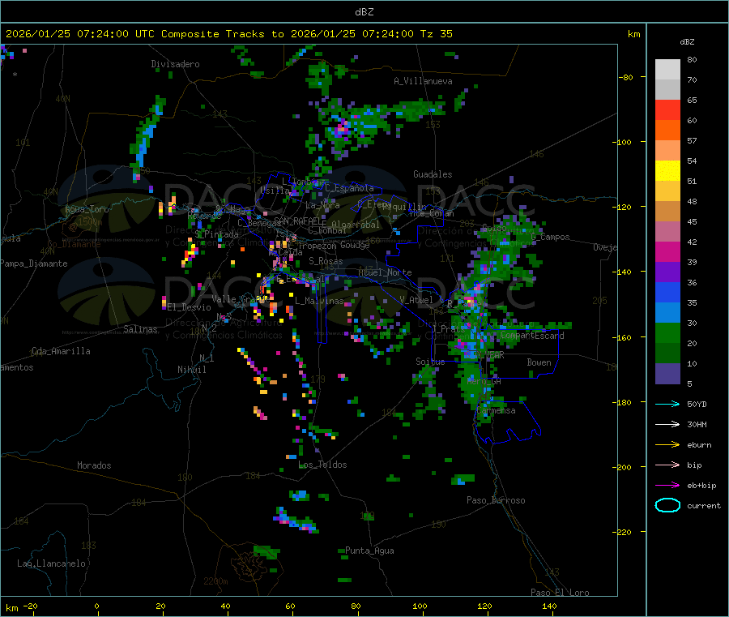Click the Bowen map label
The width and height of the screenshot is (729, 617).
point(539,362)
